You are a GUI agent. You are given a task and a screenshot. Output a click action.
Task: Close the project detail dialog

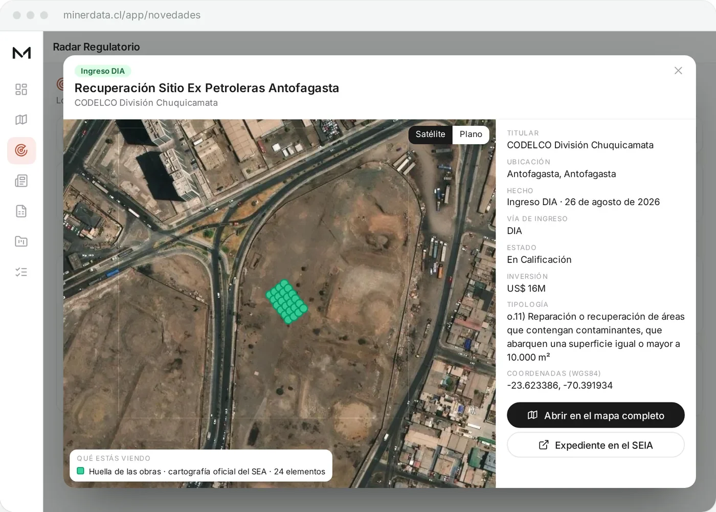(678, 71)
